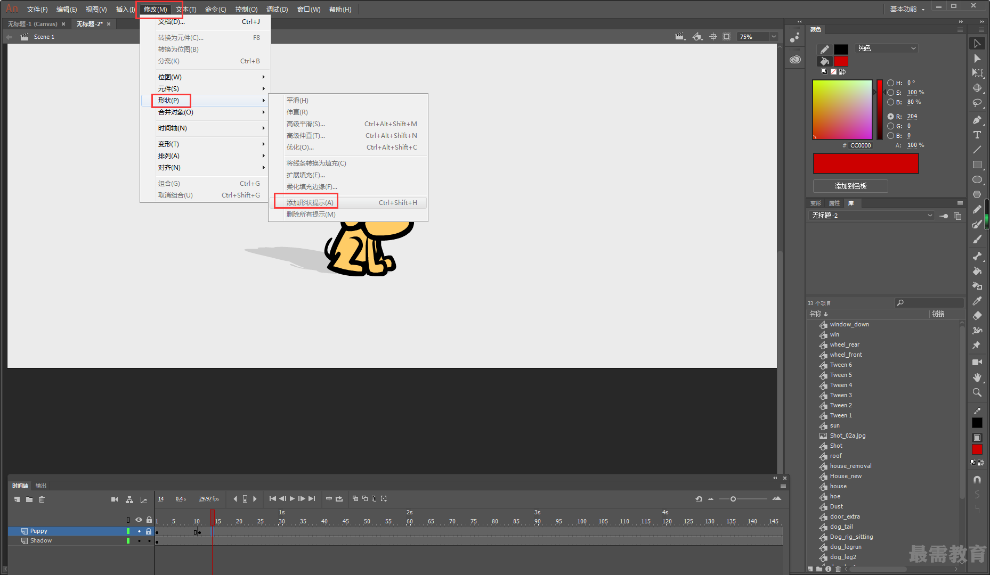Expand the 变形(T) submenu
The width and height of the screenshot is (990, 575).
click(206, 144)
